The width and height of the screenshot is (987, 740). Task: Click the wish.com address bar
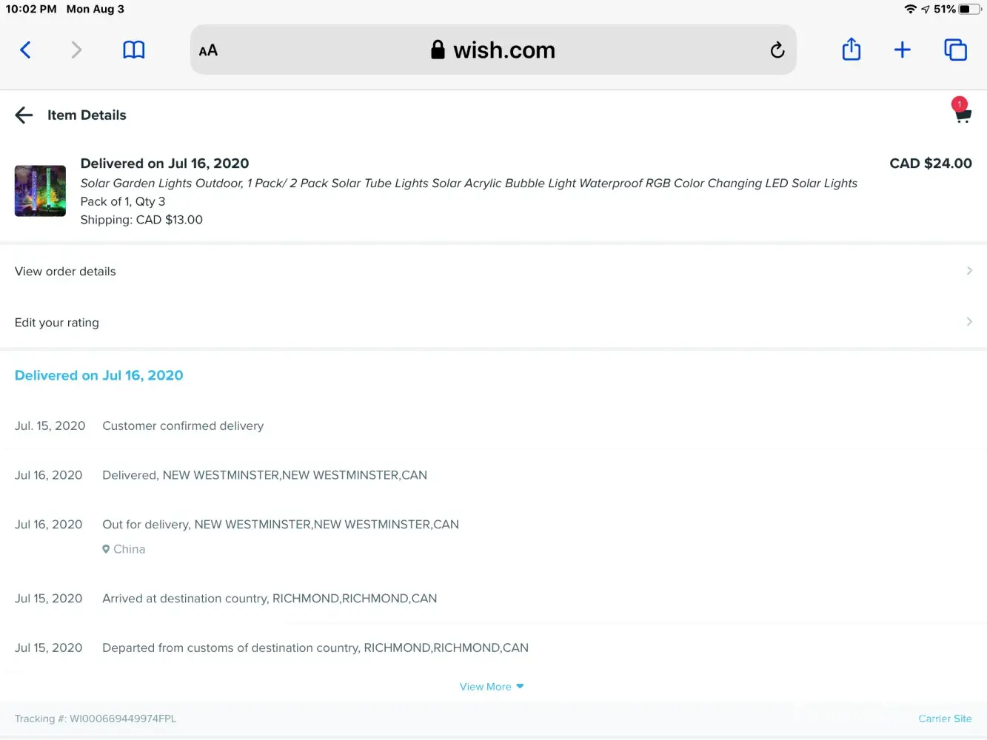click(x=492, y=50)
